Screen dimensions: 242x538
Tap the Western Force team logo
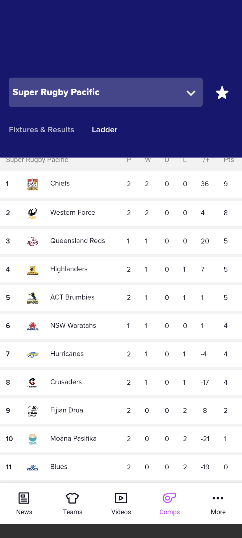pyautogui.click(x=32, y=213)
